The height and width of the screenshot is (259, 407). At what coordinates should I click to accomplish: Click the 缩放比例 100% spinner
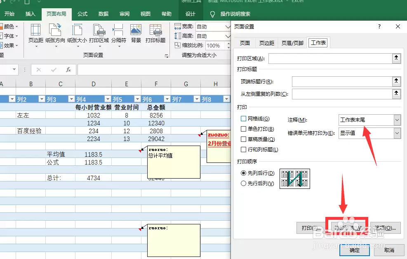pos(228,45)
